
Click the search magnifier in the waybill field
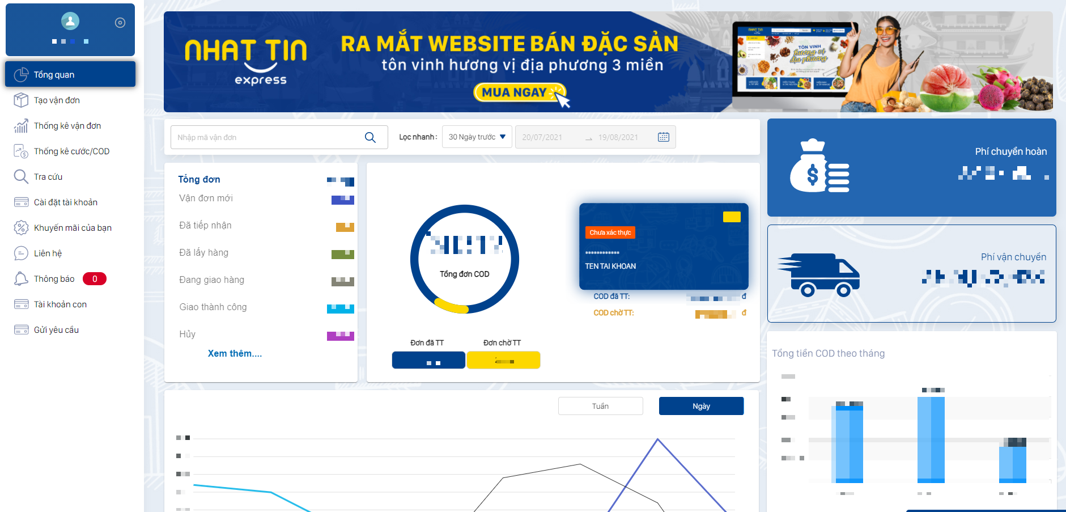tap(371, 137)
